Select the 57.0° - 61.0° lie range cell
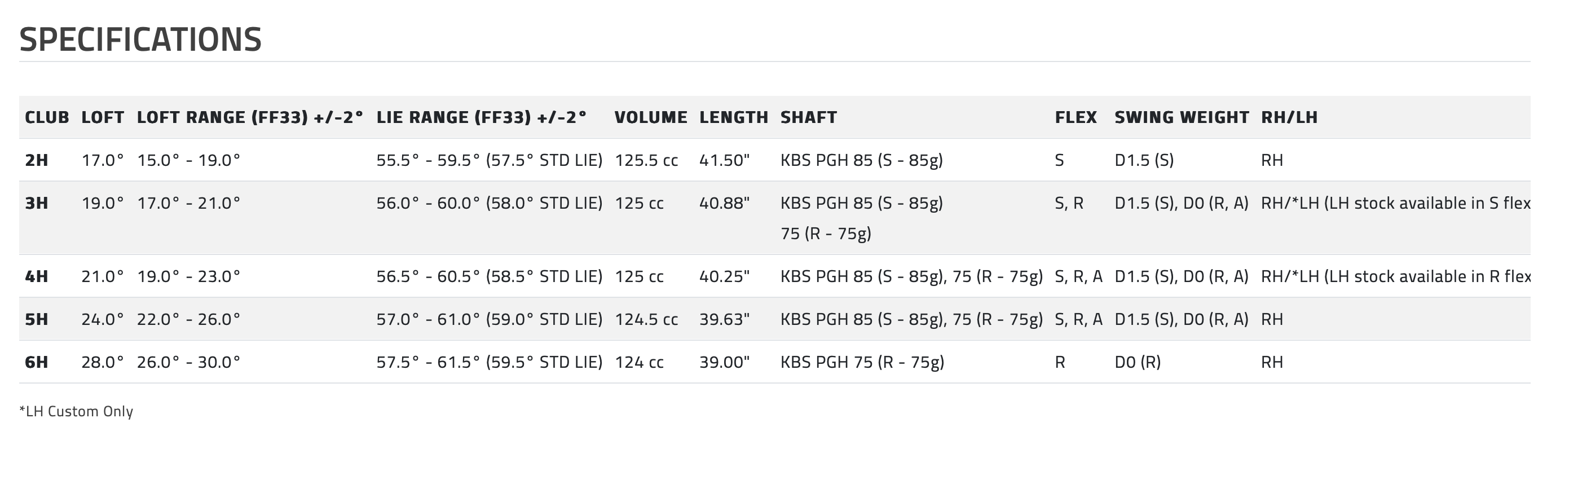The image size is (1569, 484). click(489, 319)
